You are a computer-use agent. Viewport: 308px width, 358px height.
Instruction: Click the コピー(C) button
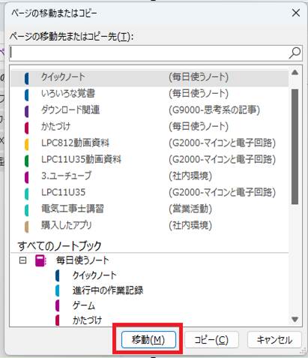[x=211, y=340]
